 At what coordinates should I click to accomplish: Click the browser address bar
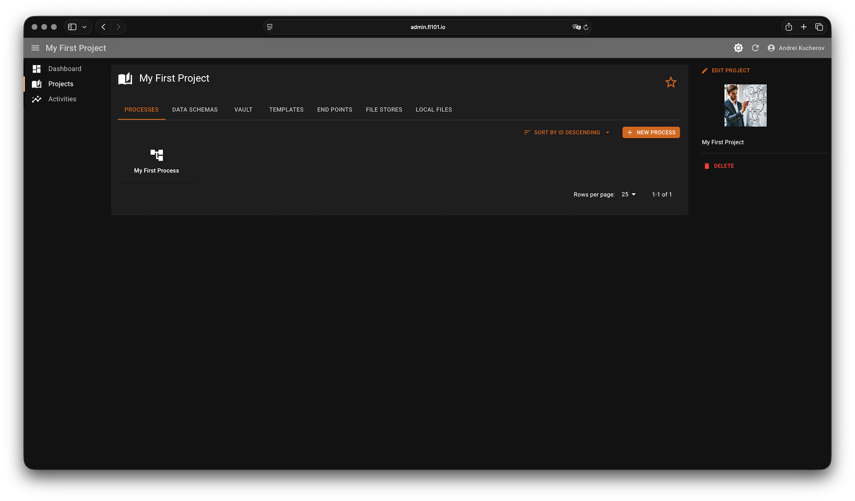427,27
